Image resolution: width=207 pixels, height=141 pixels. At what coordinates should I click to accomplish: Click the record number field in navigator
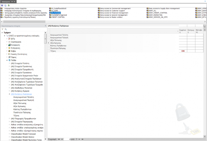67,139
